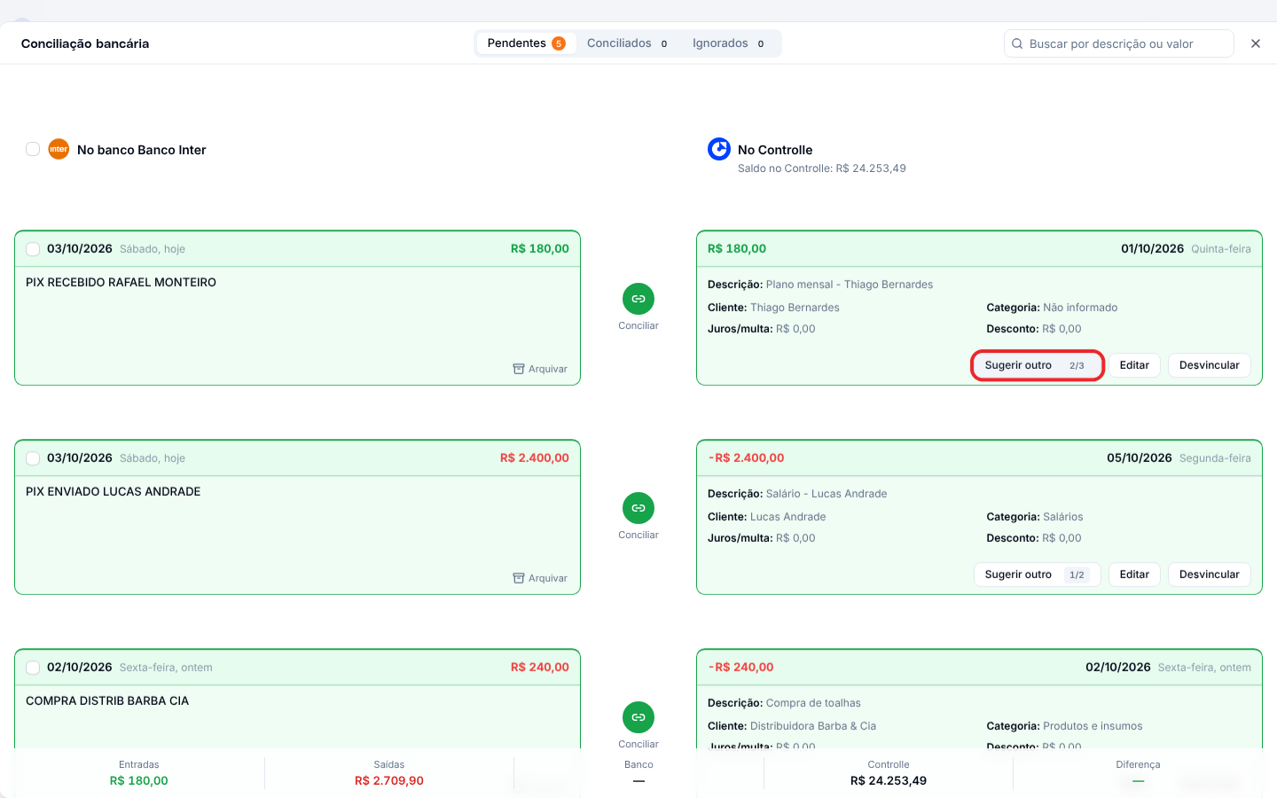Click the Plano mensal - Thiago Bernardes description
The height and width of the screenshot is (798, 1277).
click(850, 285)
